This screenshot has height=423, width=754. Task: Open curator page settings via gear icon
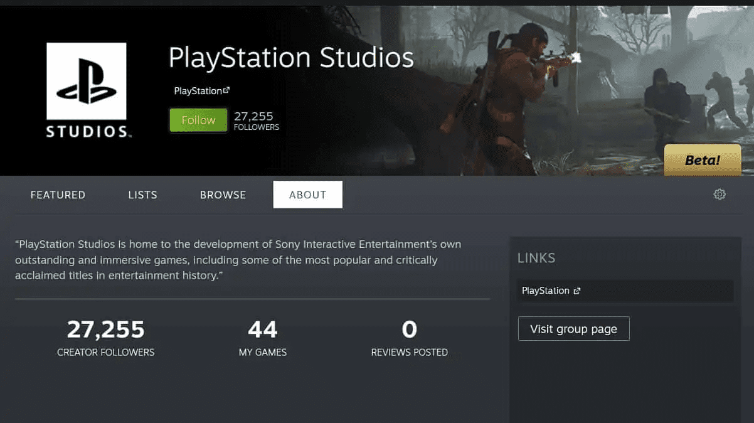coord(719,195)
